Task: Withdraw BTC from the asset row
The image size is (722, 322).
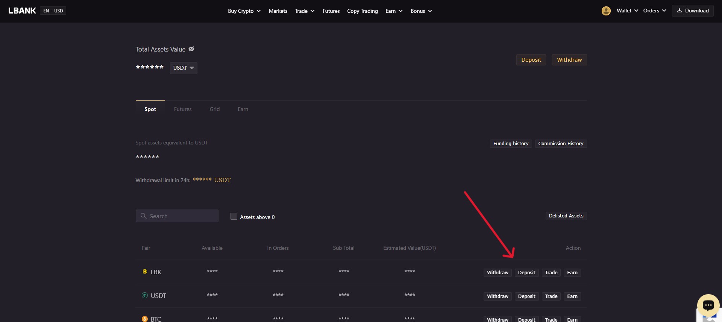Action: tap(498, 319)
